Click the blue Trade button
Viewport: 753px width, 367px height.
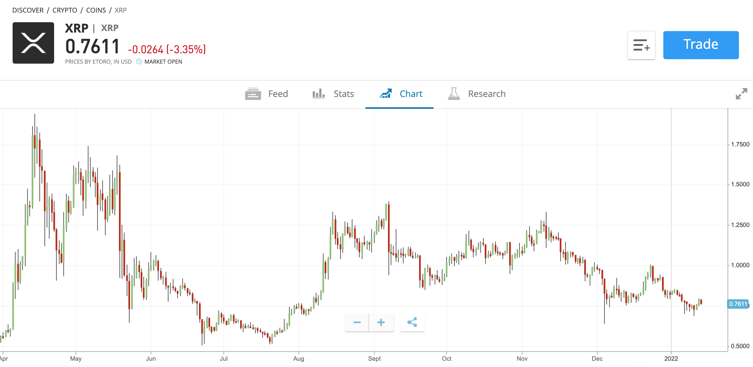click(x=701, y=45)
